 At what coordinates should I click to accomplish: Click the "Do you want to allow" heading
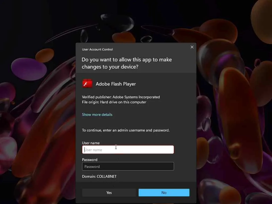pyautogui.click(x=127, y=63)
